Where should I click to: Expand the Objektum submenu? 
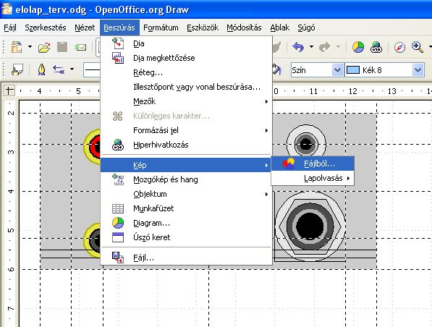(186, 194)
